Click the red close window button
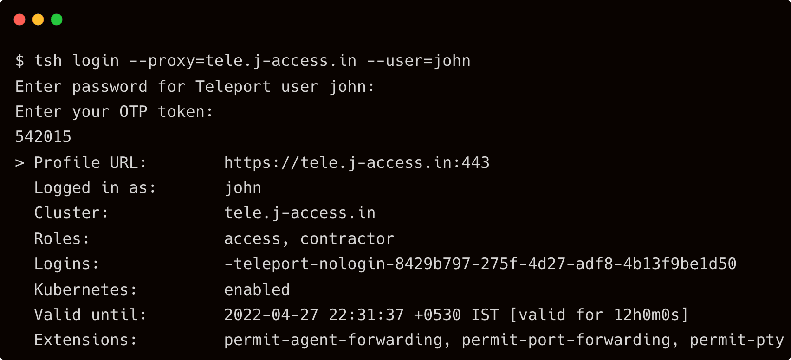791x360 pixels. tap(19, 19)
